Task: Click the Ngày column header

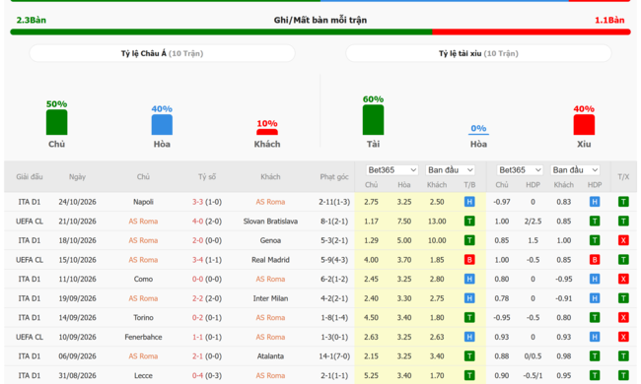Action: click(x=77, y=176)
